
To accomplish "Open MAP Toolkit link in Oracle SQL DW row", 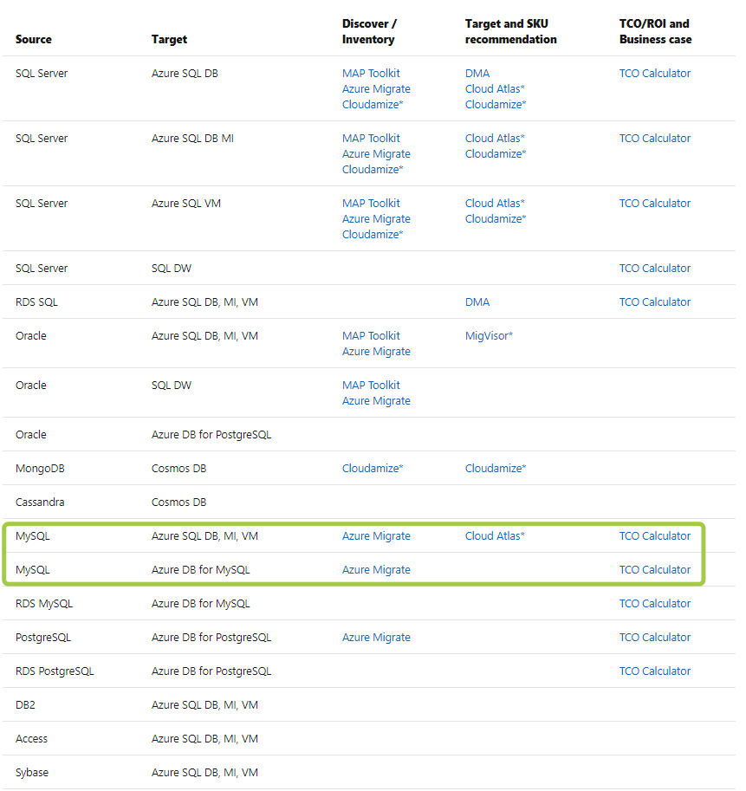I will [371, 386].
